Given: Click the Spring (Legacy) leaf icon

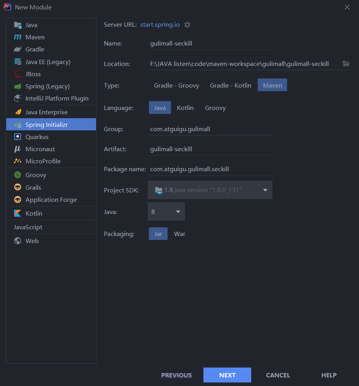Looking at the screenshot, I should (18, 86).
